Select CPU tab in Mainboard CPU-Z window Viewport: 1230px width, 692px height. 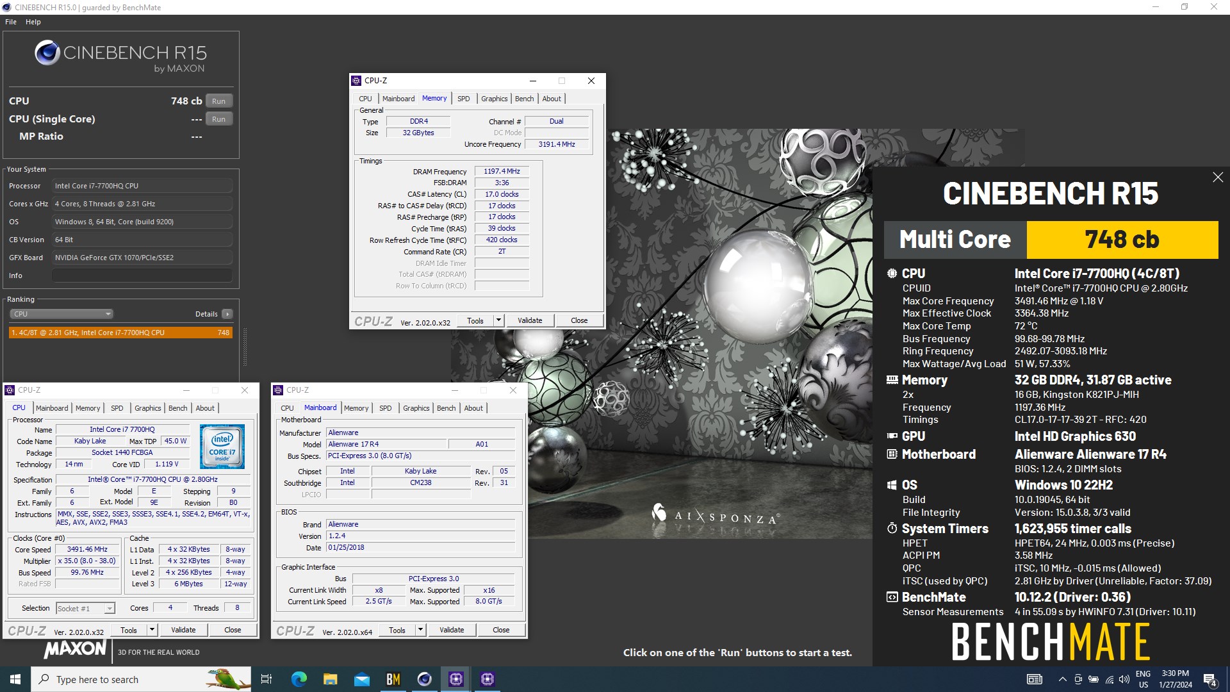(x=287, y=408)
